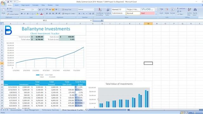This screenshot has height=114, width=203.
Task: Open the Office button menu
Action: (x=3, y=3)
